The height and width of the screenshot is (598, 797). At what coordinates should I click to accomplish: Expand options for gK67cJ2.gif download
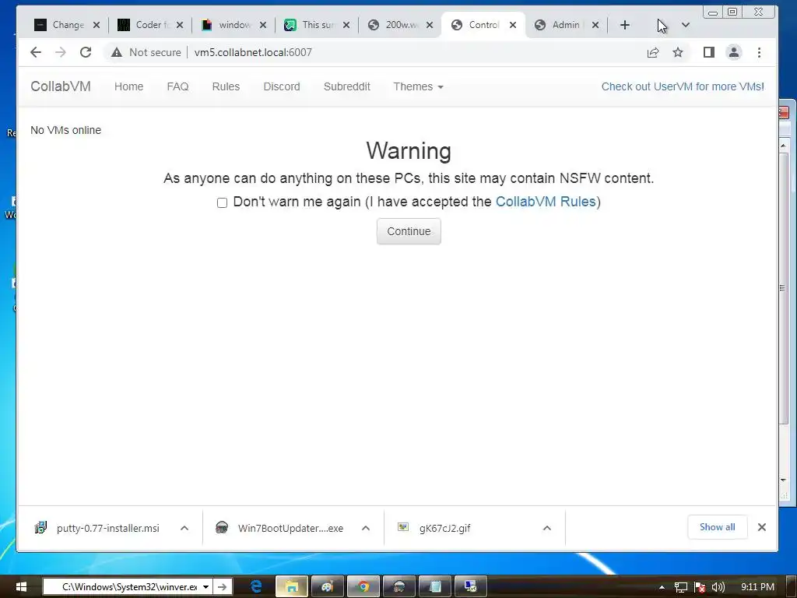(547, 528)
